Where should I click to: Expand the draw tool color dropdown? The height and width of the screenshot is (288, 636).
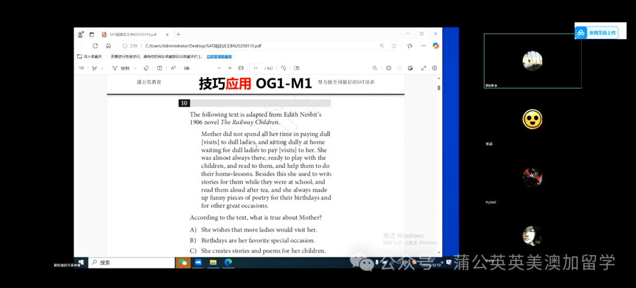pos(136,68)
